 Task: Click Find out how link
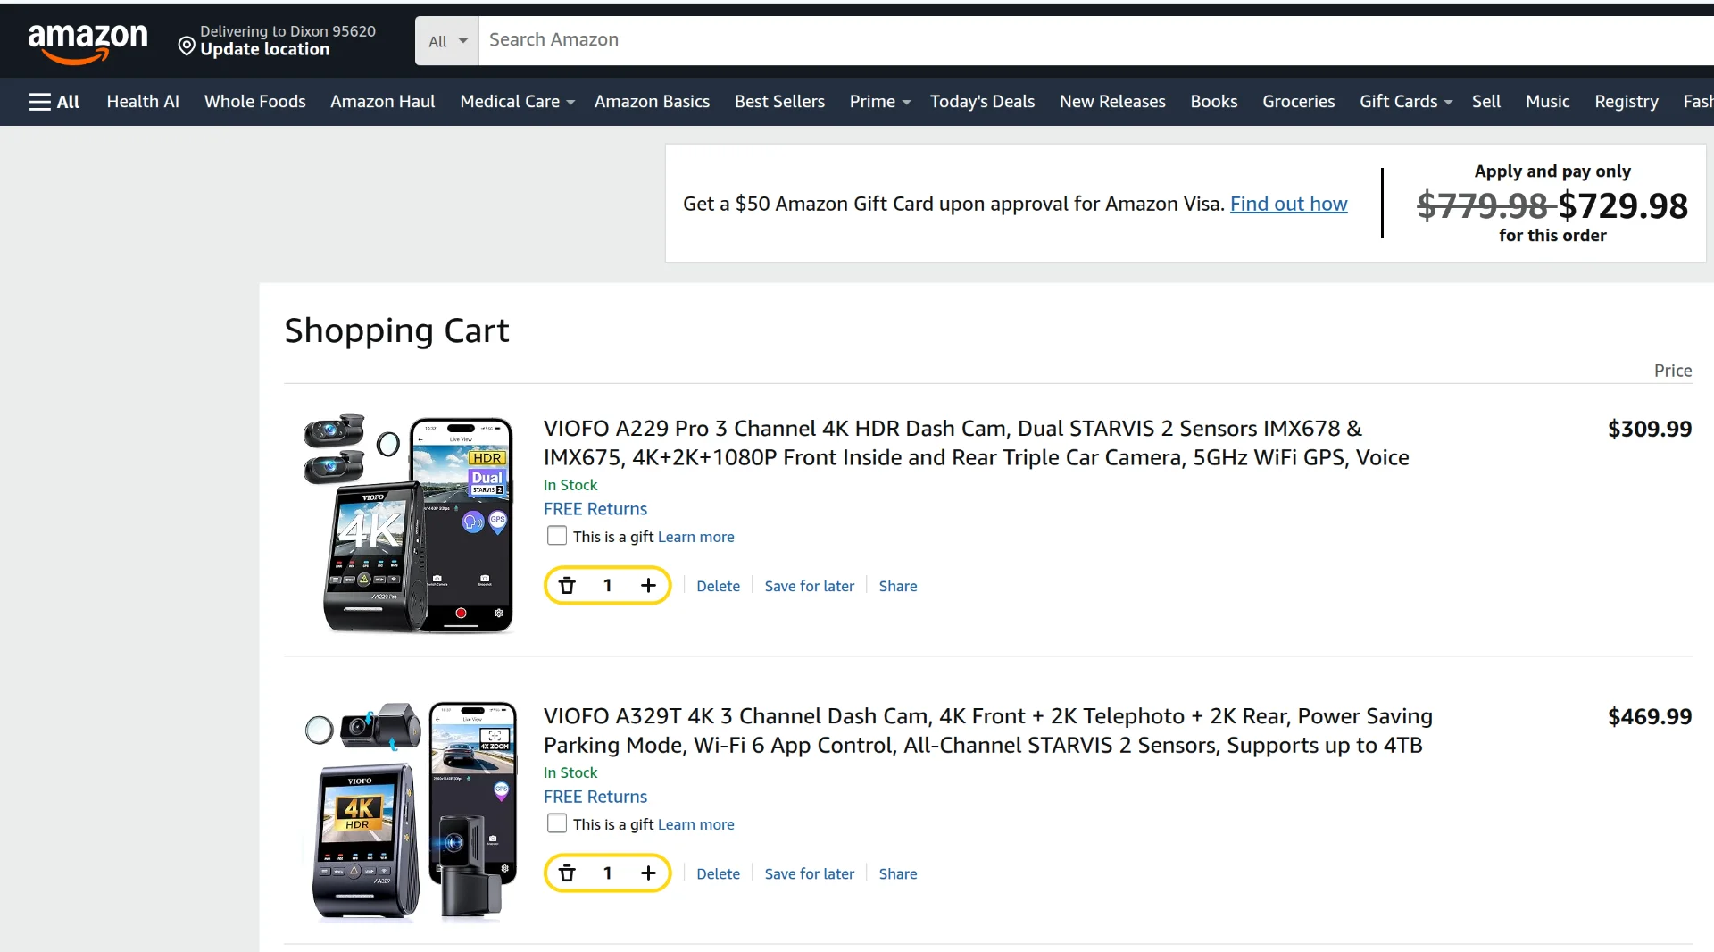[x=1288, y=204]
